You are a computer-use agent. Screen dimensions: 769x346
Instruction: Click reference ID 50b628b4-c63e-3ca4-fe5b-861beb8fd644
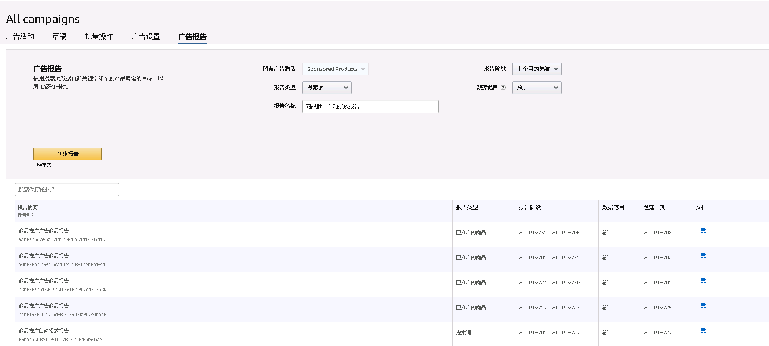(62, 264)
